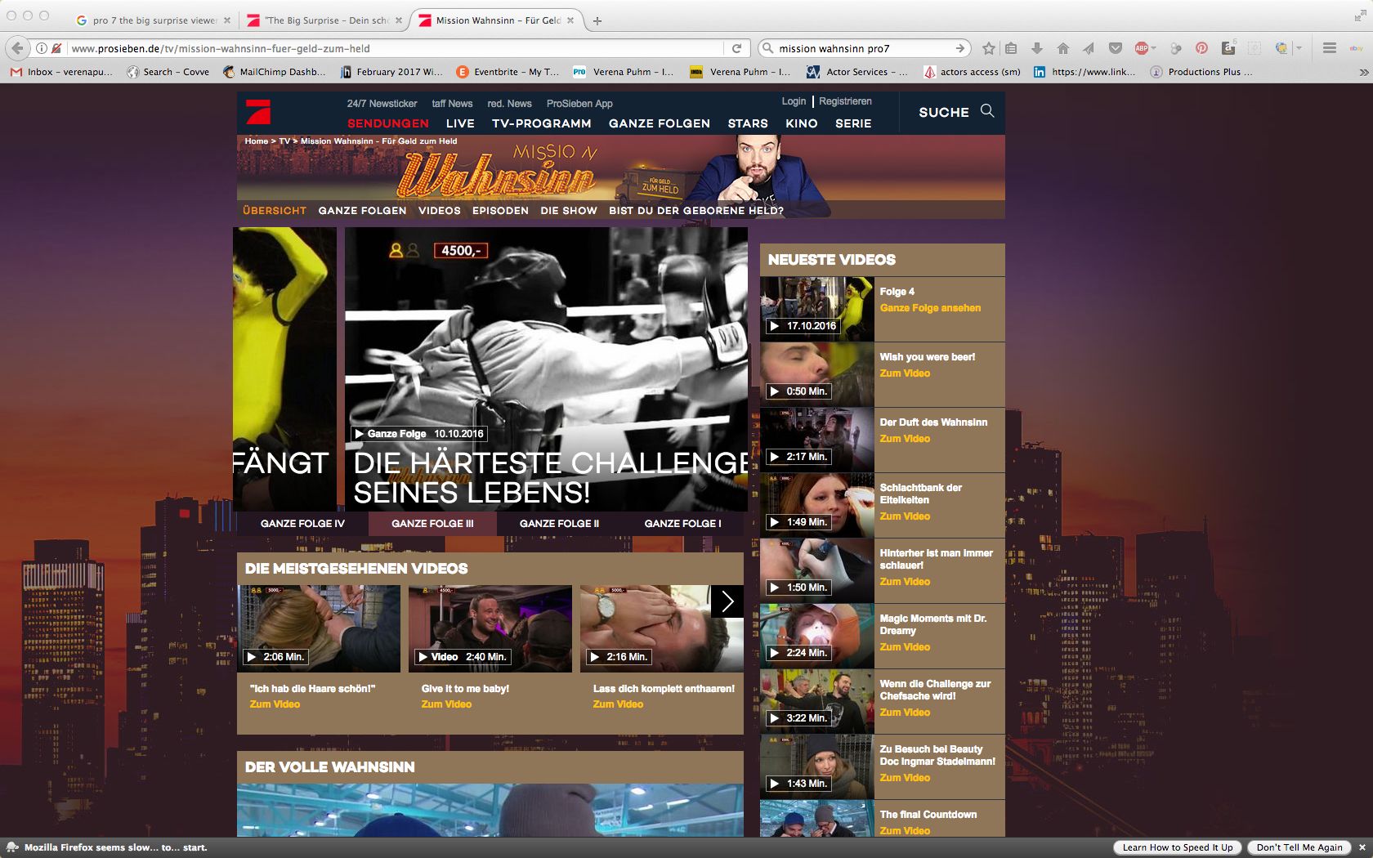
Task: Select the VIDEOS show tab
Action: (440, 211)
